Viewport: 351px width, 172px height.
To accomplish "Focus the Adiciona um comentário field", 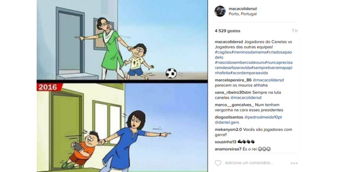I will 249,163.
